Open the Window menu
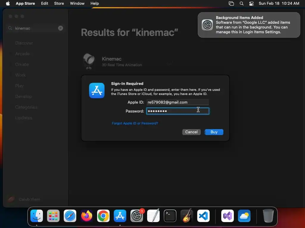The height and width of the screenshot is (228, 305). (x=77, y=3)
